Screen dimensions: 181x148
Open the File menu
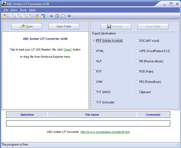6,10
